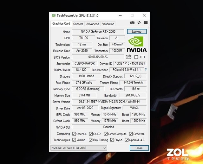Click the Default Clock value 960 MHz

click(80, 121)
